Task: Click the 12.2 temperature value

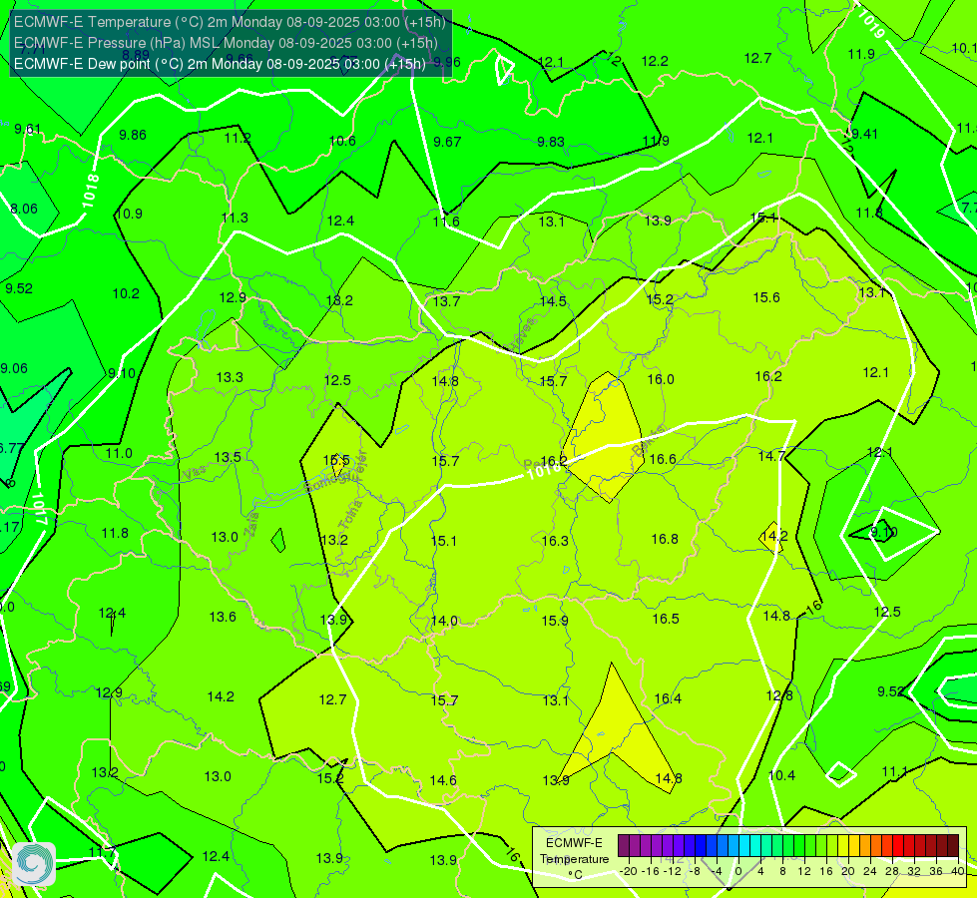Action: coord(655,61)
